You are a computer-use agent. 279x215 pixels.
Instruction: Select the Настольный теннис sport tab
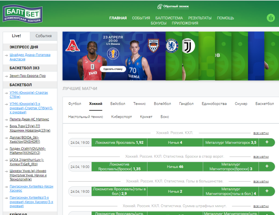coord(86,117)
